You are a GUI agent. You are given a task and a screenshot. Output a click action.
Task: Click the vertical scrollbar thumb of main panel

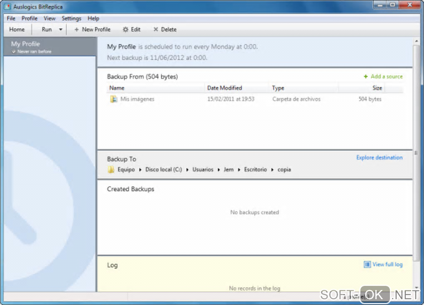417,153
